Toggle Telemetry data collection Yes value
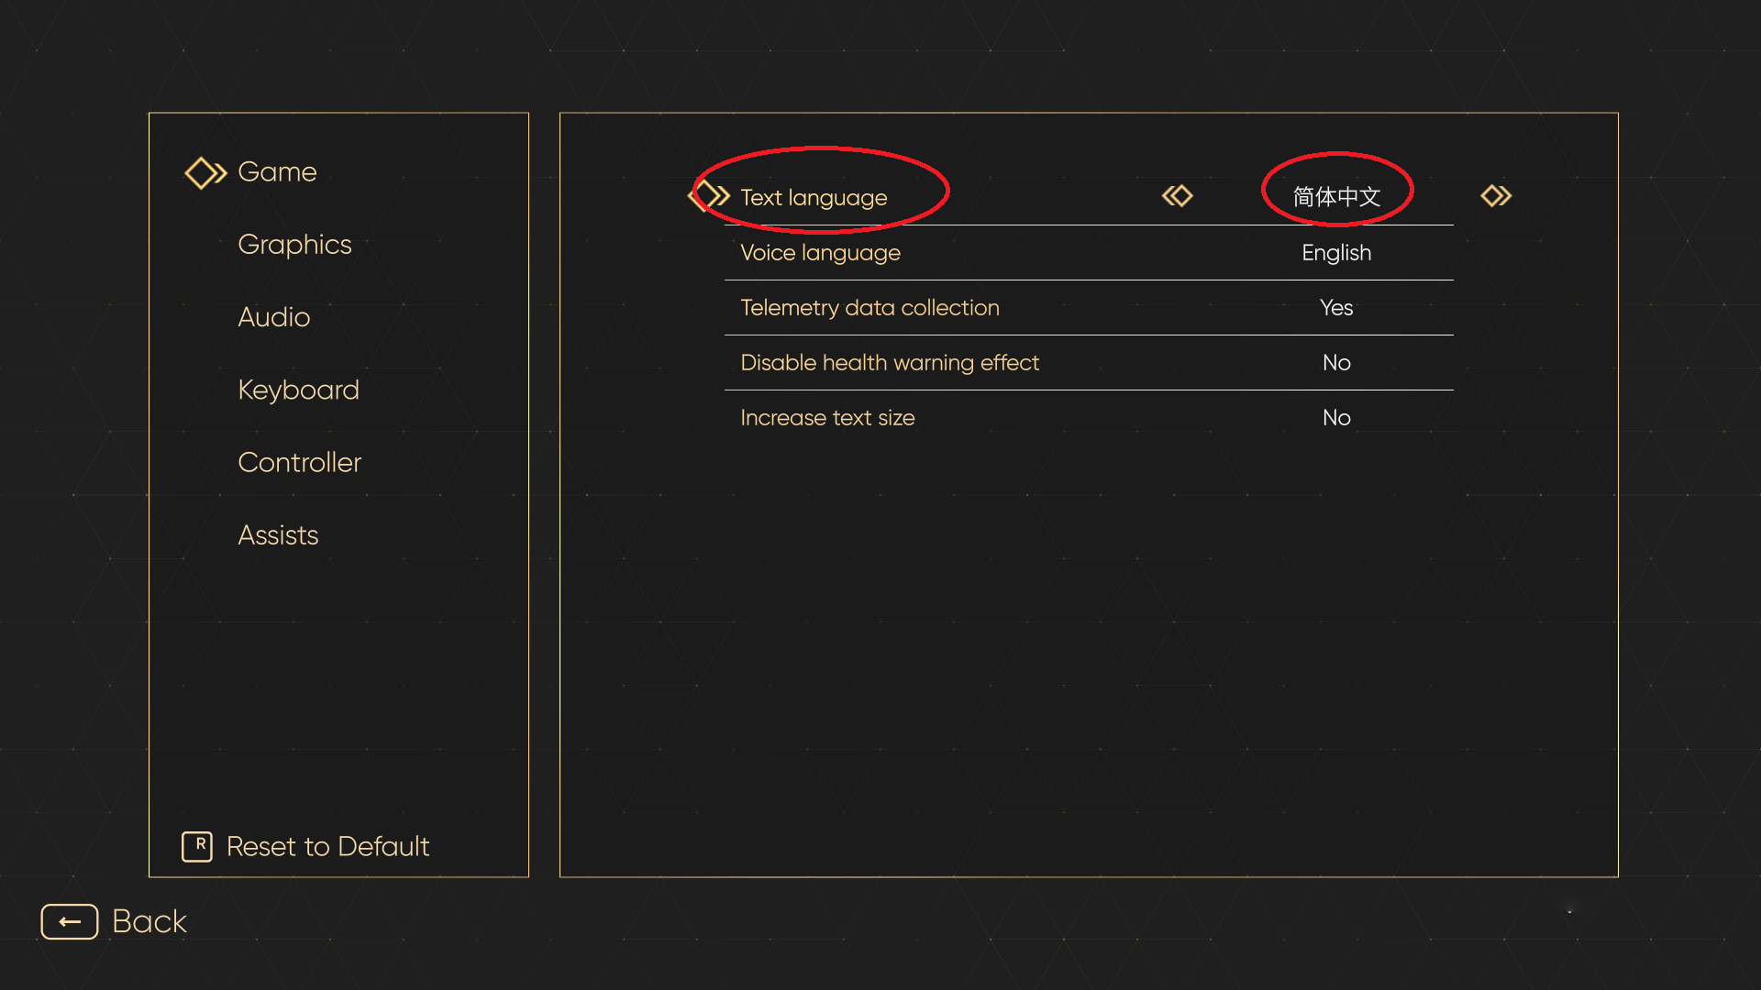 tap(1336, 308)
